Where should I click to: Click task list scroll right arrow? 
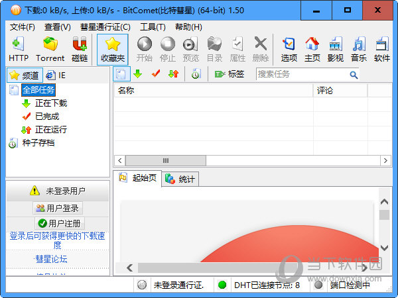click(385, 161)
